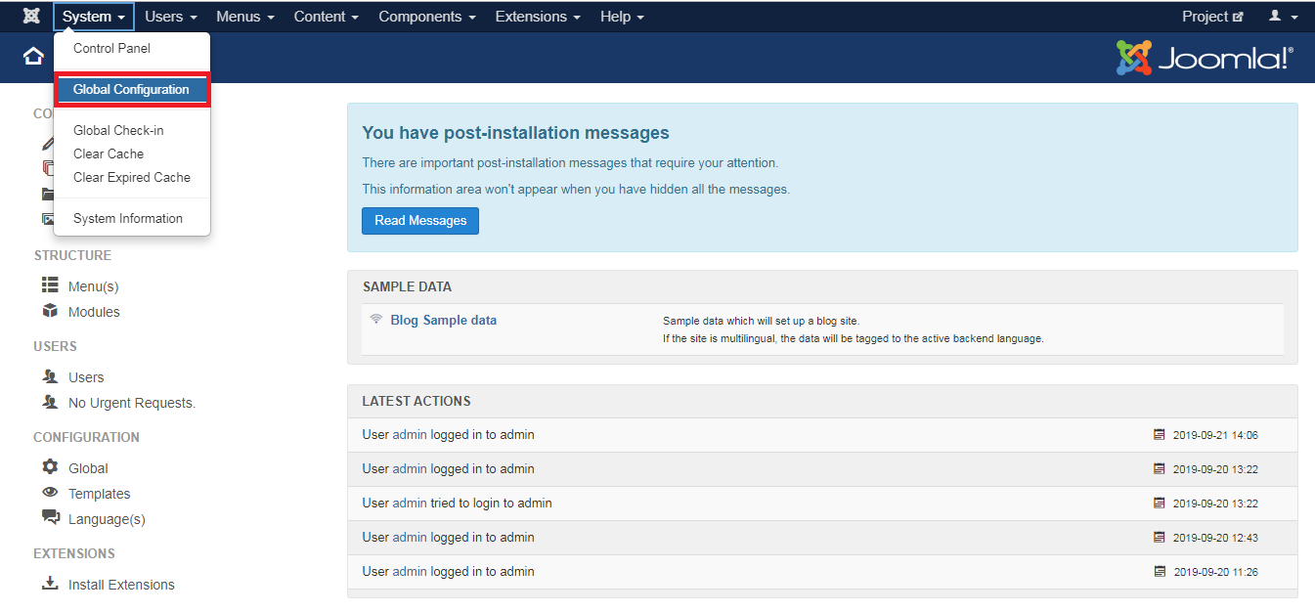Go to the home icon
Screen dimensions: 1315x613
point(34,57)
